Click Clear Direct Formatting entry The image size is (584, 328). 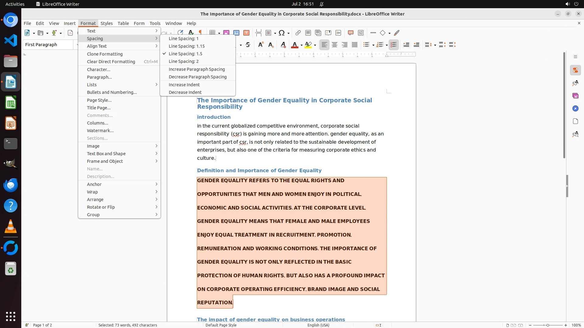[111, 62]
